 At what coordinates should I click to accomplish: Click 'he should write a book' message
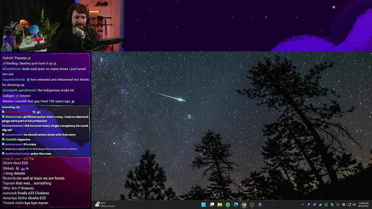tap(39, 135)
